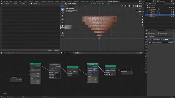Viewport: 175px width, 98px height.
Task: Open the viewport Options dropdown
Action: pos(141,4)
